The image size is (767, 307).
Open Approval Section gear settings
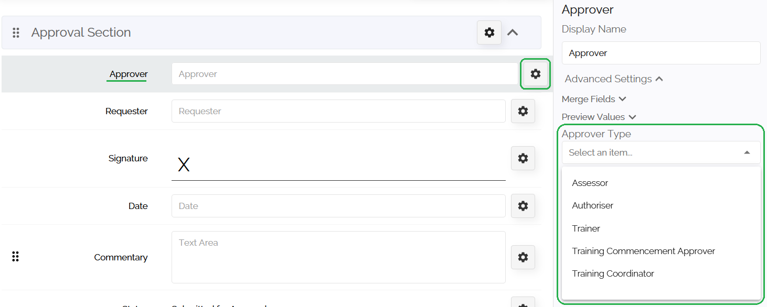pos(489,32)
